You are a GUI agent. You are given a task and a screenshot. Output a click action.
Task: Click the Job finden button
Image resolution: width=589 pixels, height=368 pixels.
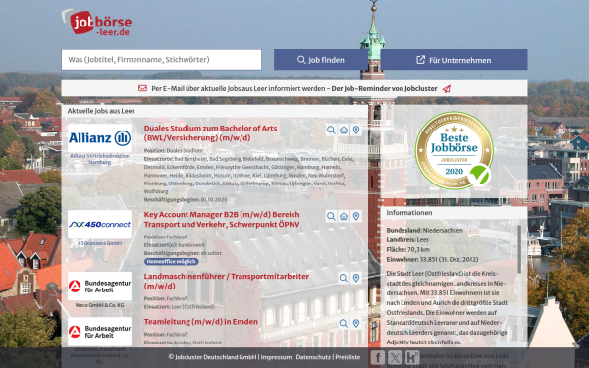pos(320,60)
